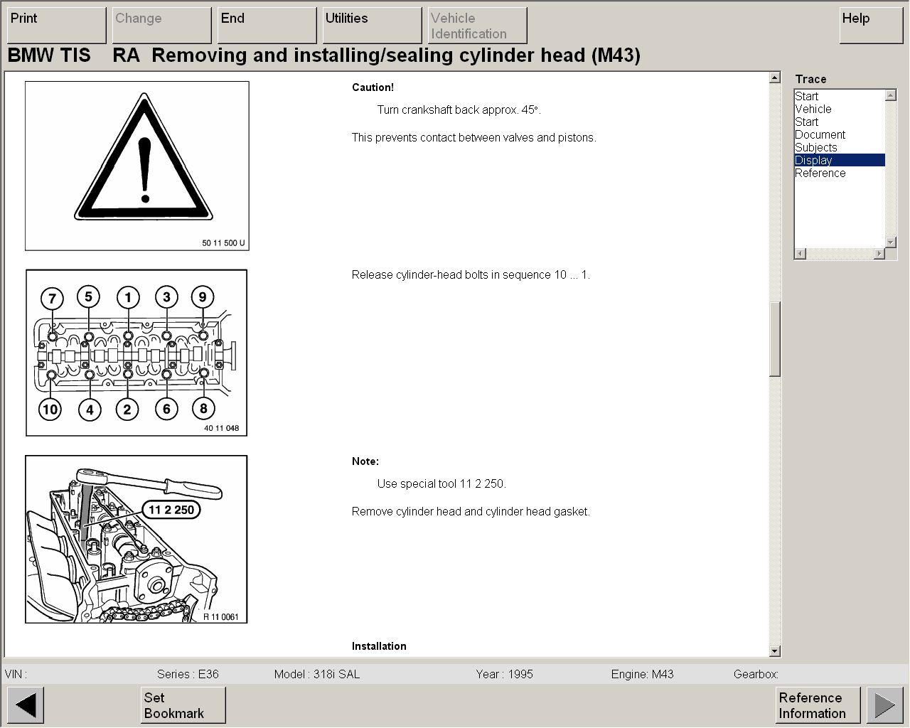The height and width of the screenshot is (728, 910).
Task: Select Document in Trace list
Action: pos(840,134)
